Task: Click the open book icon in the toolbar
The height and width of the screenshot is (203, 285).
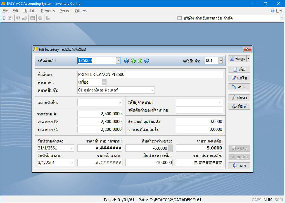Action: [4, 18]
